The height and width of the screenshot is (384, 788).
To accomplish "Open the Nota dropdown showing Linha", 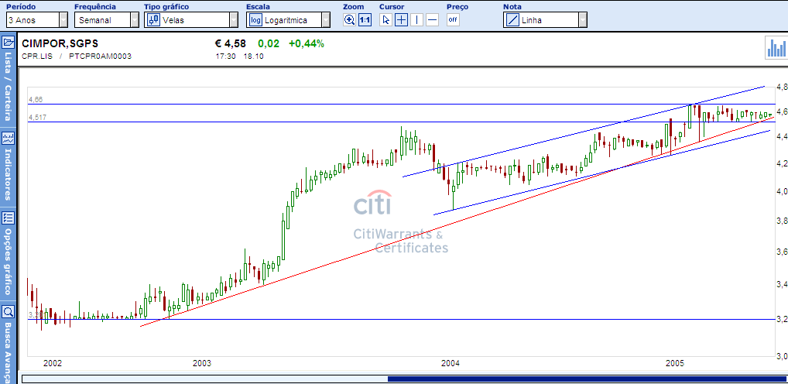I will [545, 20].
